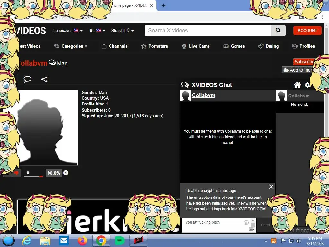The image size is (329, 247).
Task: Close the Profile page browser tab
Action: point(151,5)
